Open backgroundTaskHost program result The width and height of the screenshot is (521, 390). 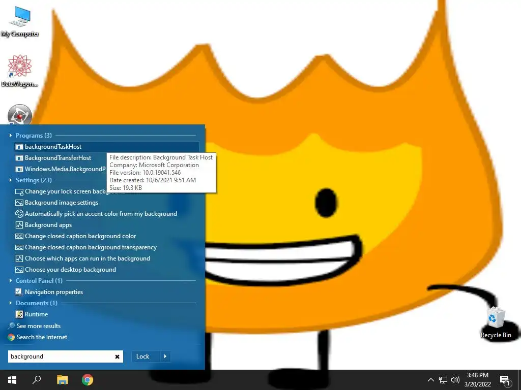pos(107,147)
